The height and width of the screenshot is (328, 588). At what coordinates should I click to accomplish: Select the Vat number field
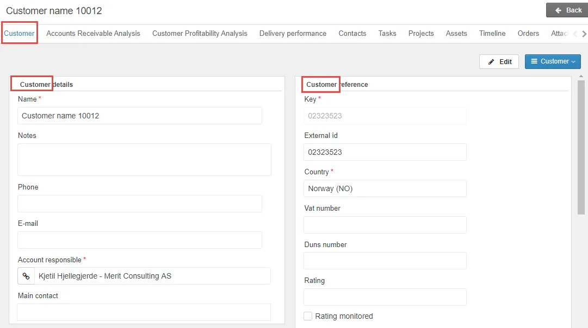(385, 225)
